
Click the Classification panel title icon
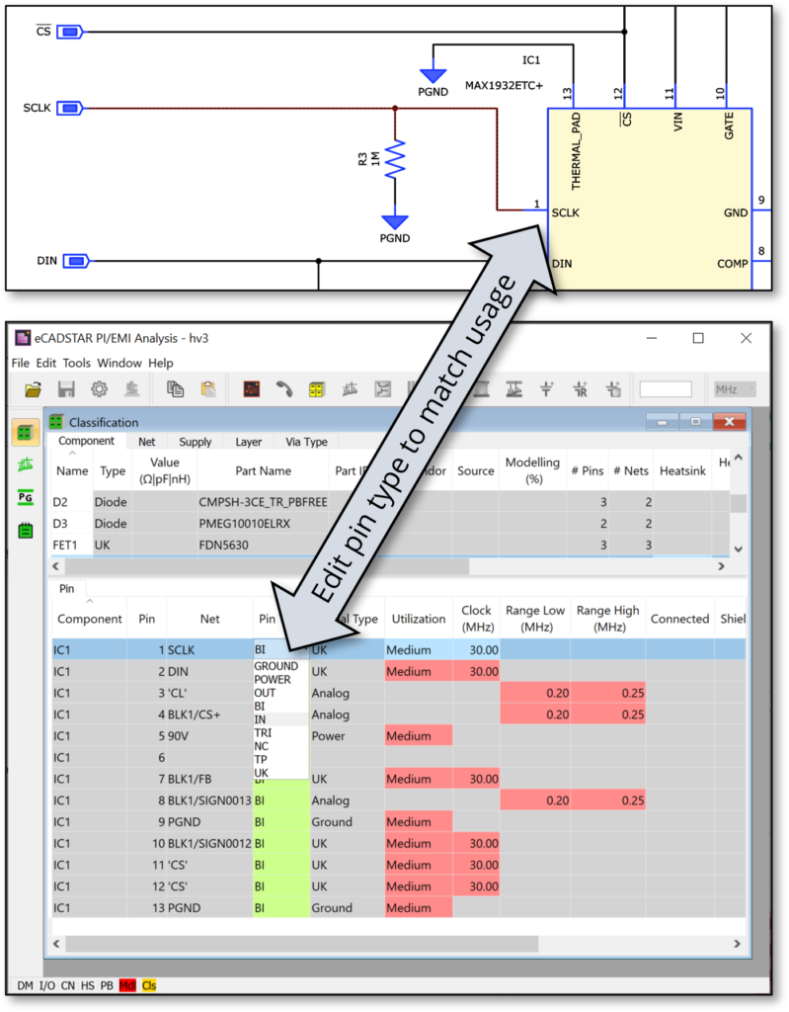[x=56, y=422]
